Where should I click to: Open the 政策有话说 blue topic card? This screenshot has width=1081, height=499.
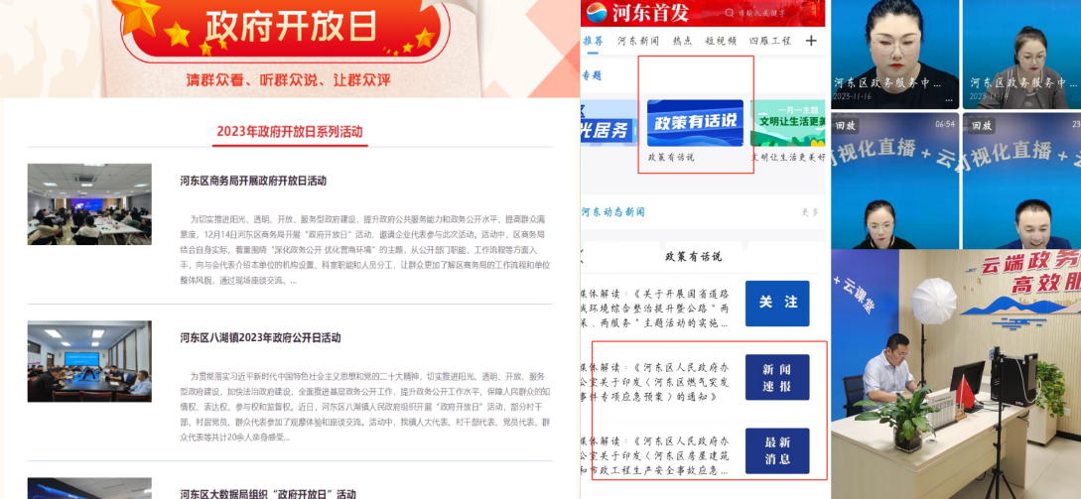point(695,123)
